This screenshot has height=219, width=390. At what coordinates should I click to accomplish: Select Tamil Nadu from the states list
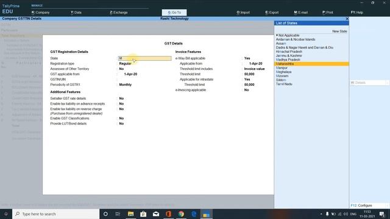tap(284, 84)
